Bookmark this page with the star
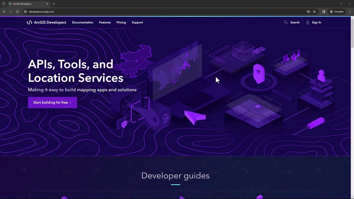The height and width of the screenshot is (199, 354). coord(314,12)
